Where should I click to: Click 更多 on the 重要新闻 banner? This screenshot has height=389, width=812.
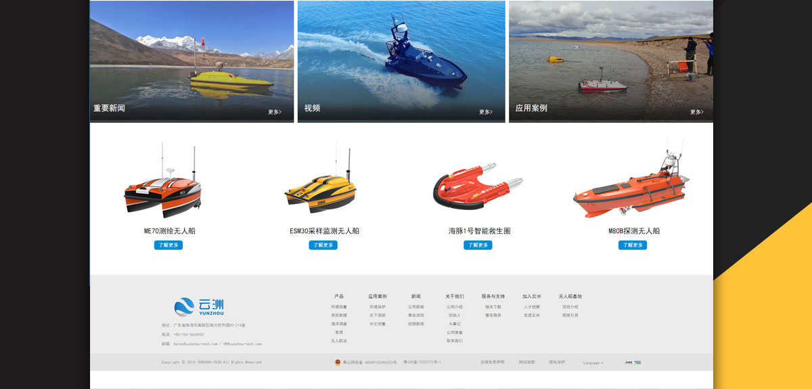[275, 112]
